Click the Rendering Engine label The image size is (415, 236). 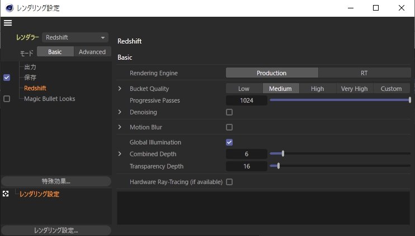pyautogui.click(x=153, y=73)
